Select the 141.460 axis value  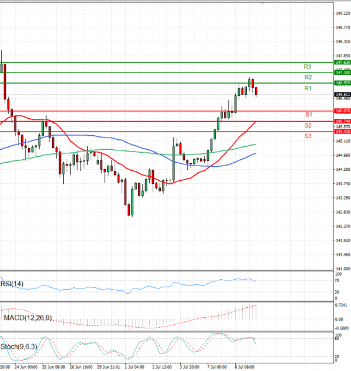343,255
